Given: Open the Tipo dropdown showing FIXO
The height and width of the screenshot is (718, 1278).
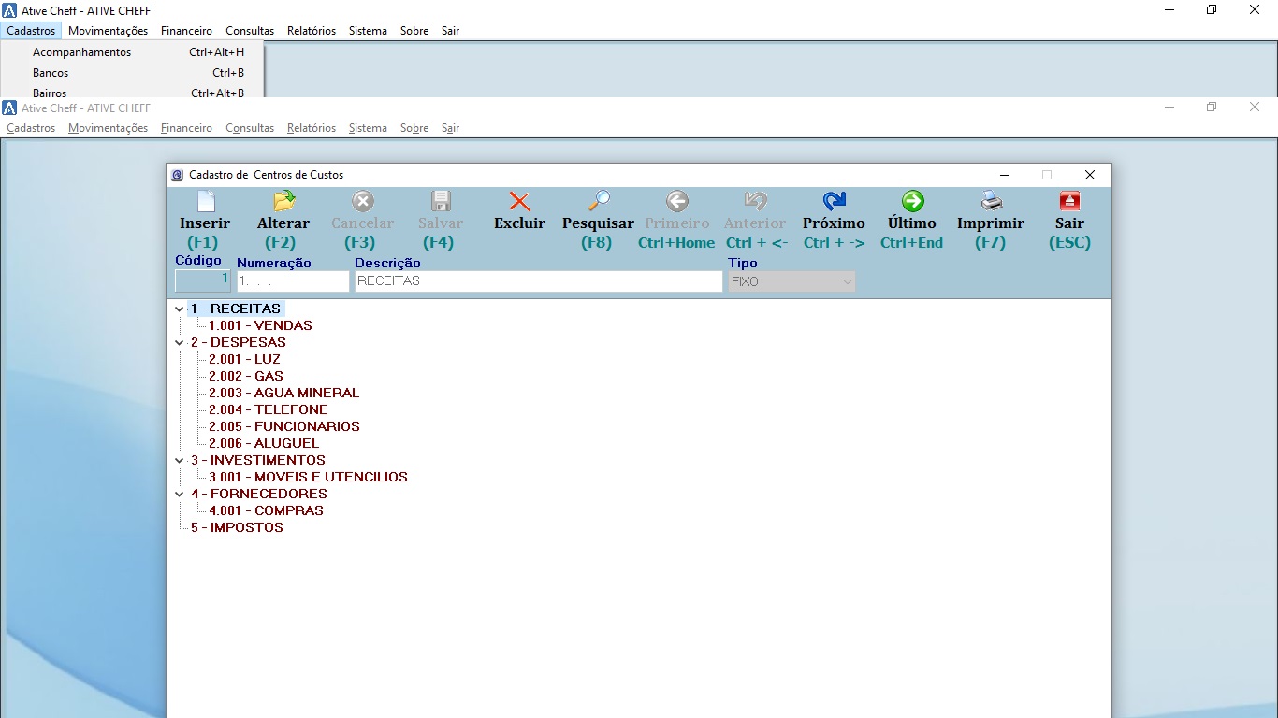Looking at the screenshot, I should pos(791,281).
